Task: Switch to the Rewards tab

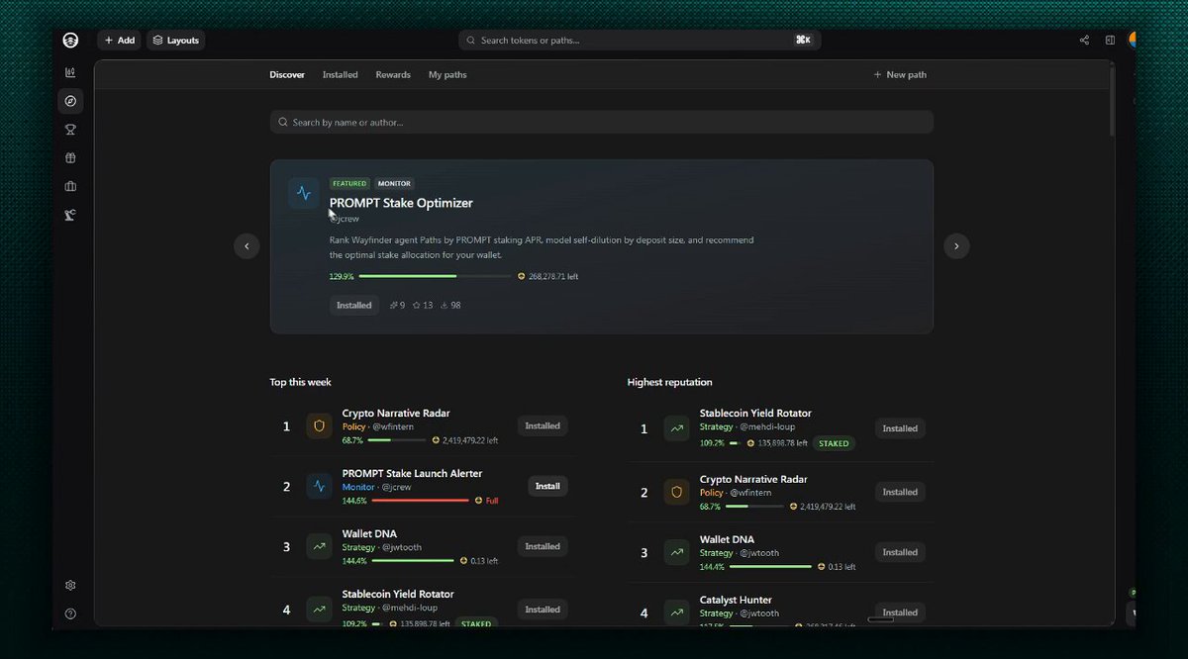Action: (x=393, y=75)
